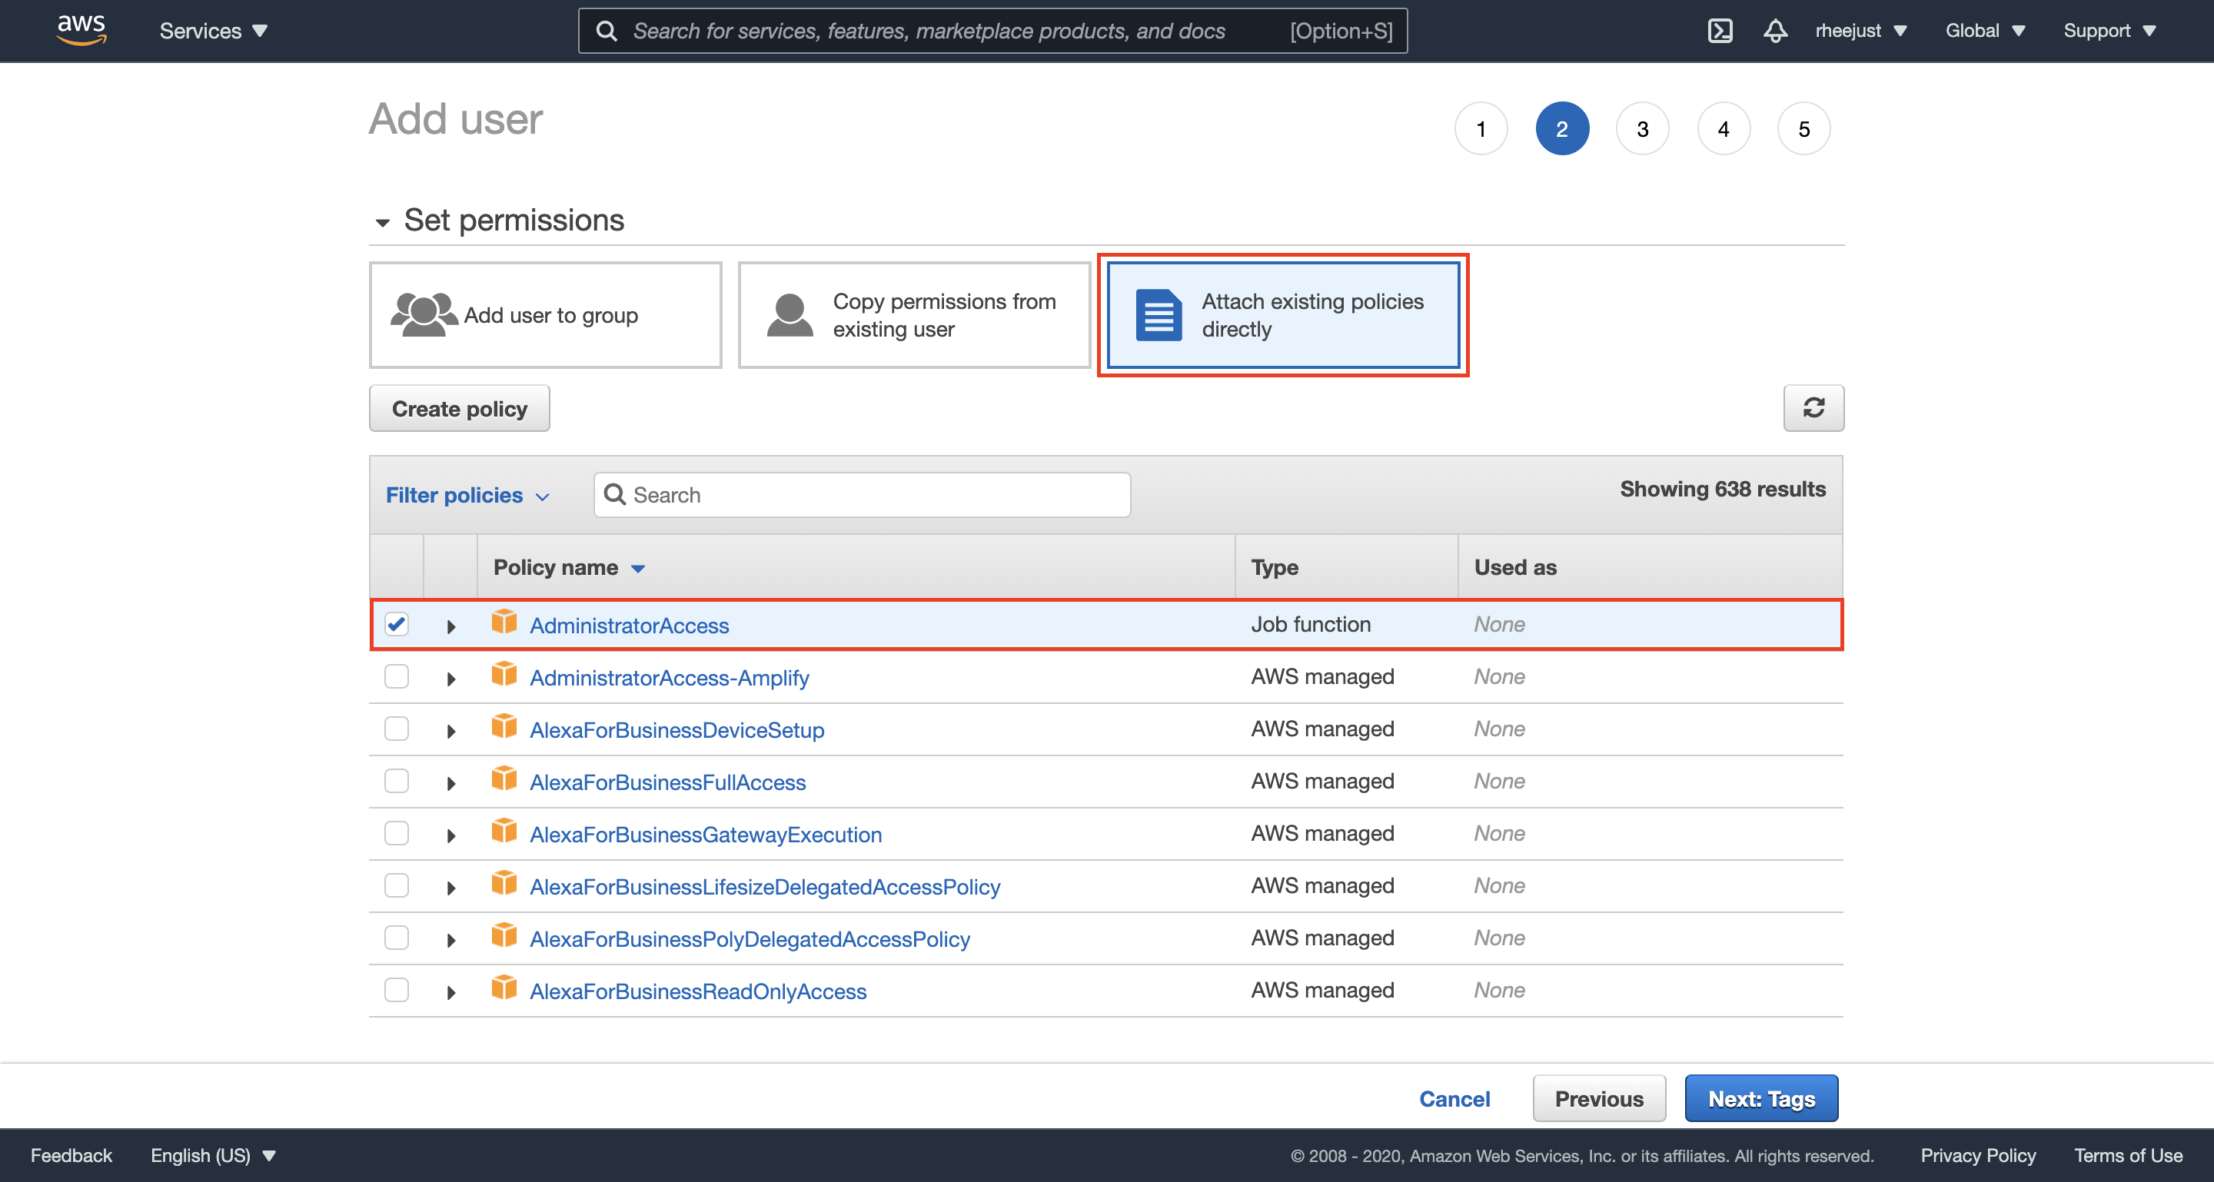
Task: Check the AlexaForBusinessFullAccess policy
Action: coord(396,782)
